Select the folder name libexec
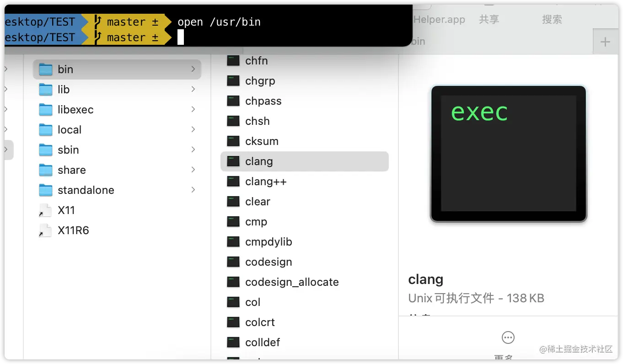This screenshot has width=623, height=364. pyautogui.click(x=75, y=110)
